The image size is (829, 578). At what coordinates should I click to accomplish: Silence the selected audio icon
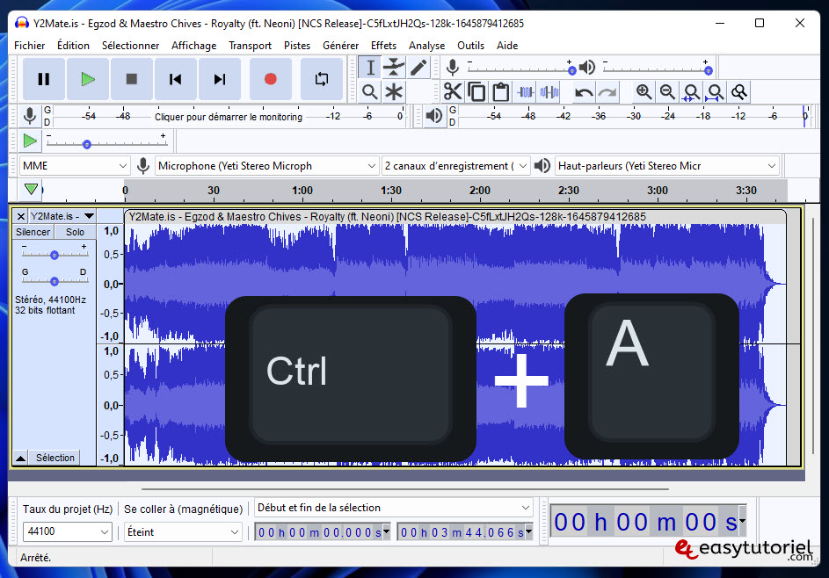pyautogui.click(x=549, y=92)
